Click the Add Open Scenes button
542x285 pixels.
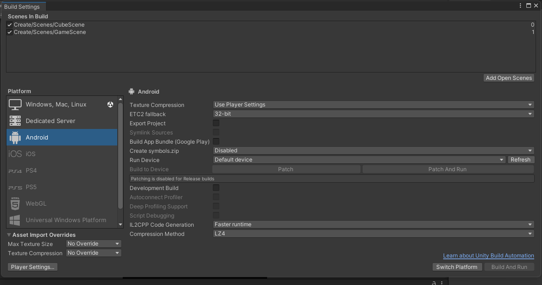pyautogui.click(x=509, y=78)
